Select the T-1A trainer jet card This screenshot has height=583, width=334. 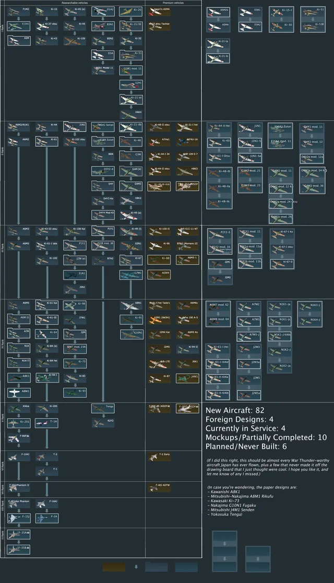click(47, 424)
